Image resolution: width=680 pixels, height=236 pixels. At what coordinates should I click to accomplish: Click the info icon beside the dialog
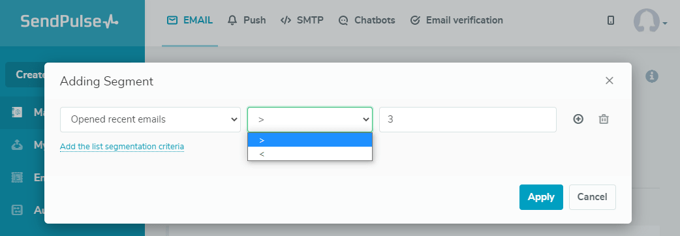652,77
